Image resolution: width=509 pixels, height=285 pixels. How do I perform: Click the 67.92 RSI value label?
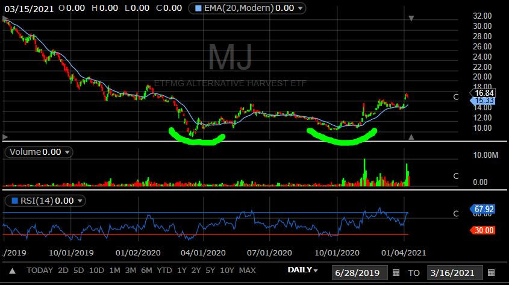pos(482,209)
